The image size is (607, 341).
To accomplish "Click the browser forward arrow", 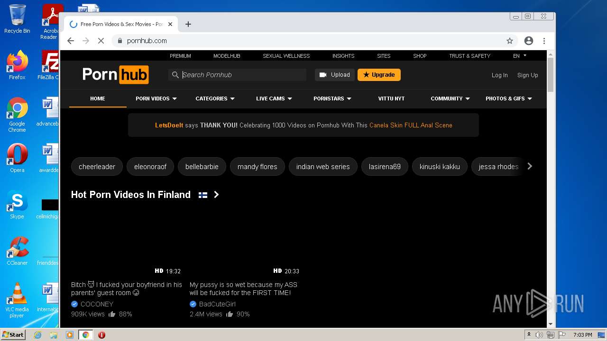I will tap(86, 41).
